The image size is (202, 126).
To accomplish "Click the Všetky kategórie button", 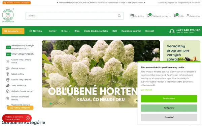I will pyautogui.click(x=20, y=108).
